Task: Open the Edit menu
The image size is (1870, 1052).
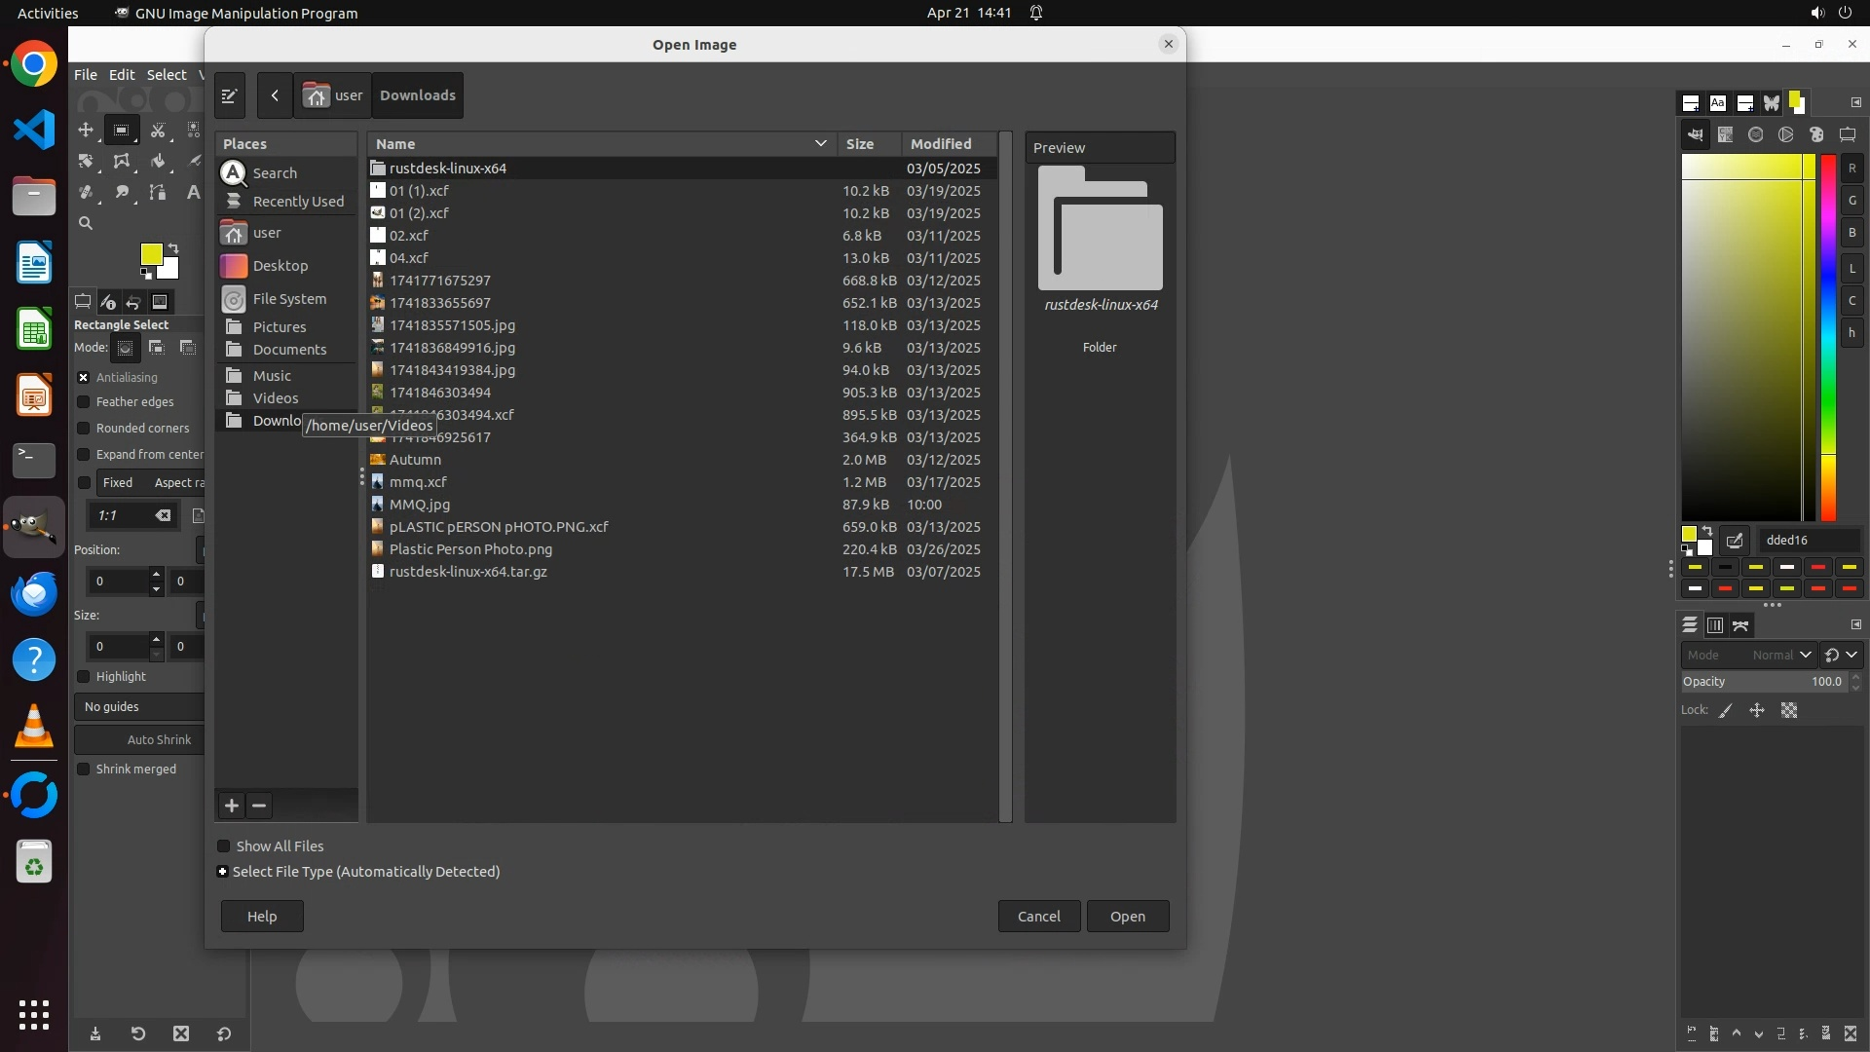Action: point(122,75)
